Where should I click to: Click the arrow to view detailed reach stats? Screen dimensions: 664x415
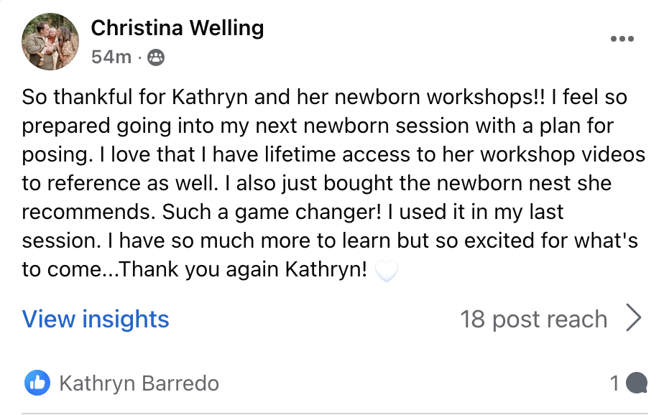click(635, 318)
